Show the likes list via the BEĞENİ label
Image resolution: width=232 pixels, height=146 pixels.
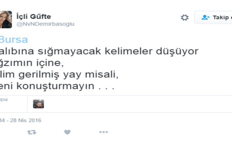pos(4,100)
